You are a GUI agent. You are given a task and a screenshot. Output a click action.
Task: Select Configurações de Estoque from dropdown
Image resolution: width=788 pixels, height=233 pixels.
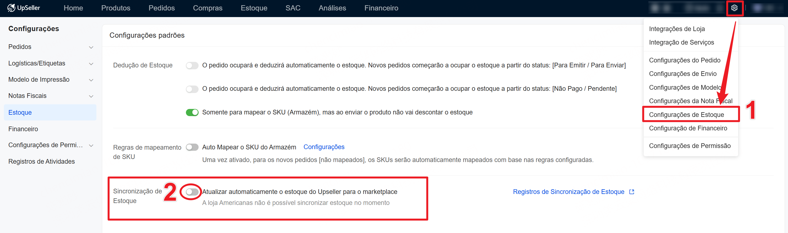(686, 114)
